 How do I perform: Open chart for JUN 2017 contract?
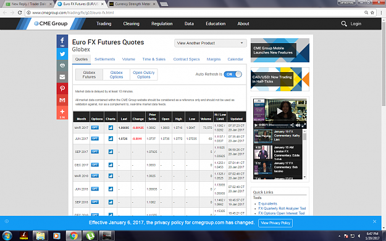tap(111, 139)
